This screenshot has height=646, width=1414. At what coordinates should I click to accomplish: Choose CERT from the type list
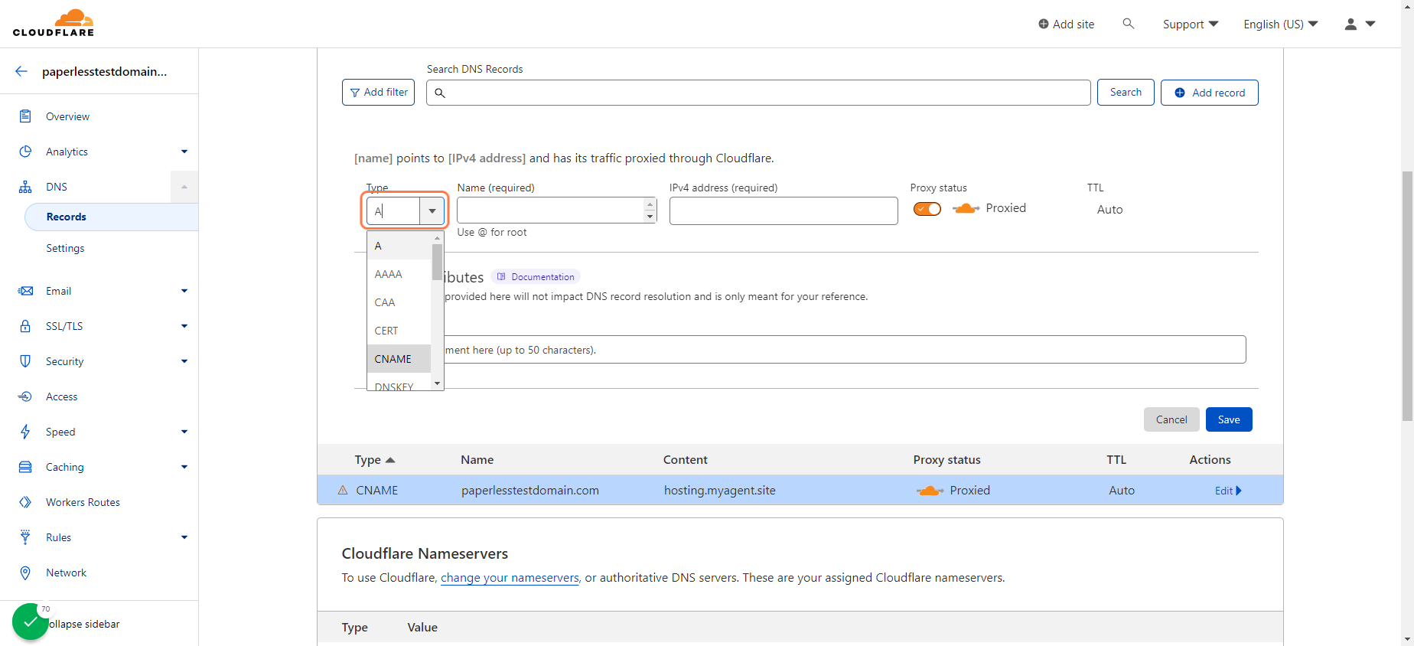tap(399, 331)
